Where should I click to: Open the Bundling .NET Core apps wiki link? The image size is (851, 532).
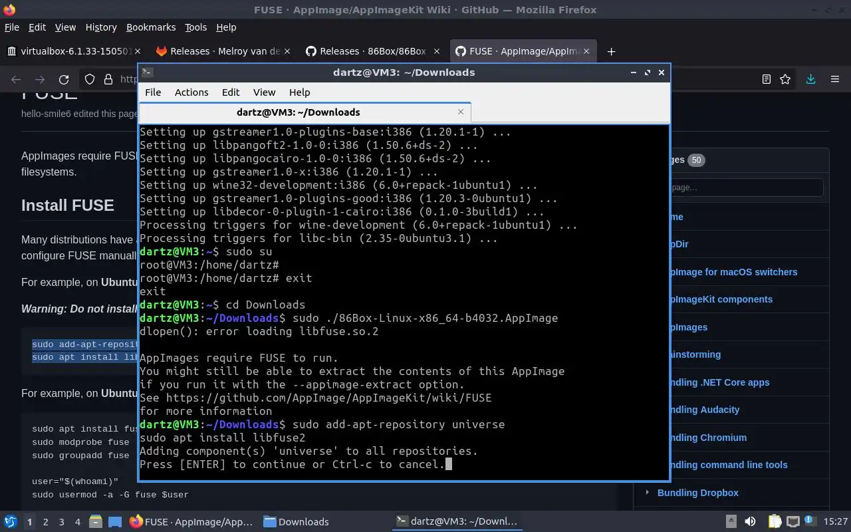720,382
